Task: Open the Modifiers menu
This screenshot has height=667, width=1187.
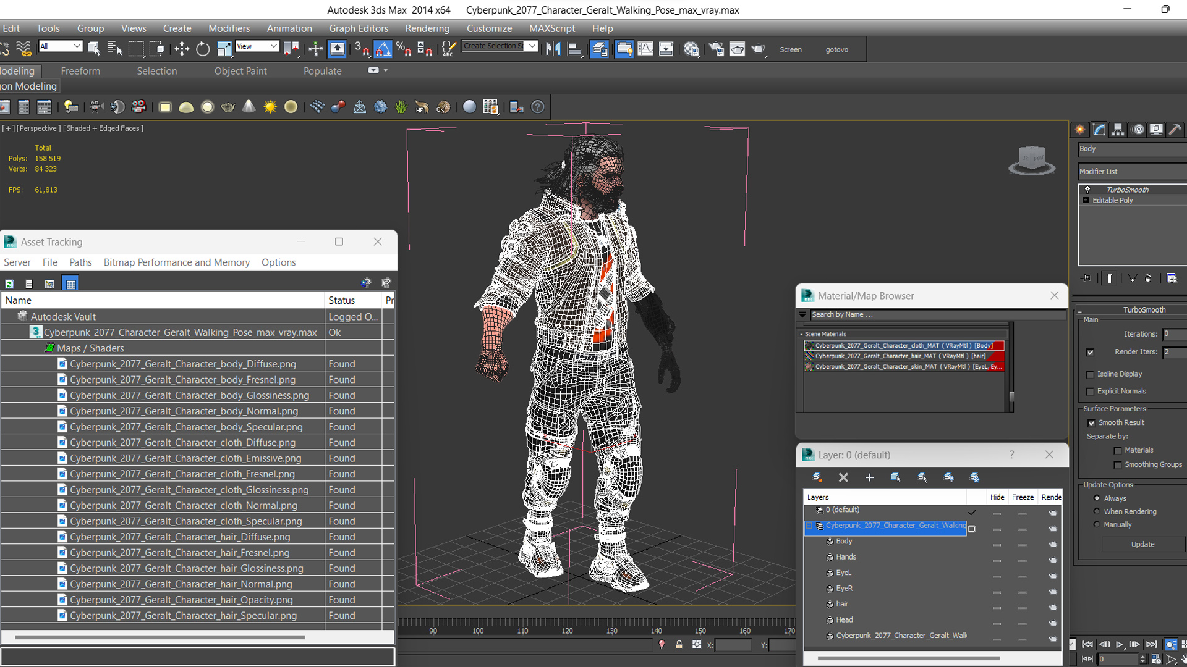Action: (x=229, y=28)
